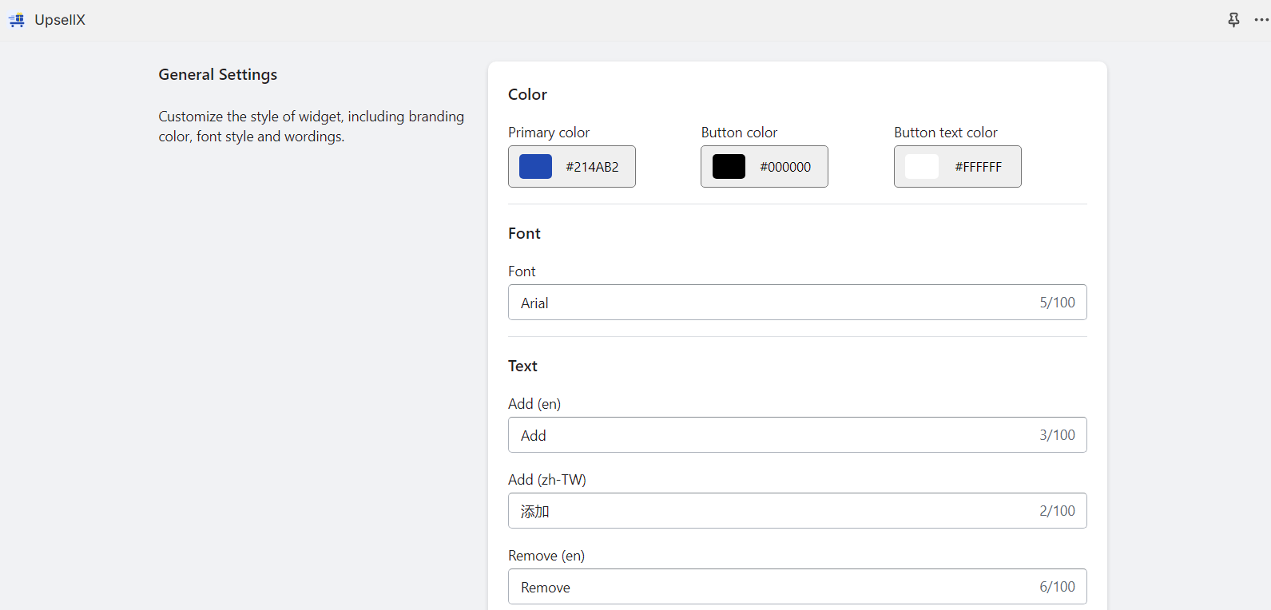Focus the Font input containing Arial
Image resolution: width=1271 pixels, height=610 pixels.
click(797, 303)
